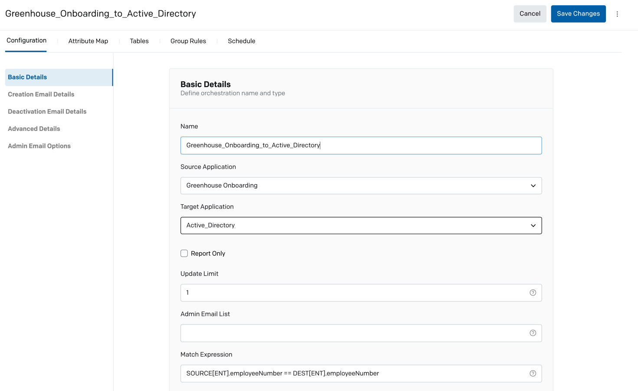The height and width of the screenshot is (391, 638).
Task: Click into the Update Limit field
Action: click(361, 293)
